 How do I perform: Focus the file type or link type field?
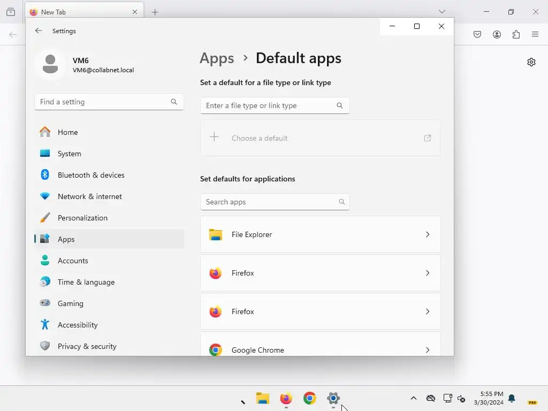pos(275,105)
